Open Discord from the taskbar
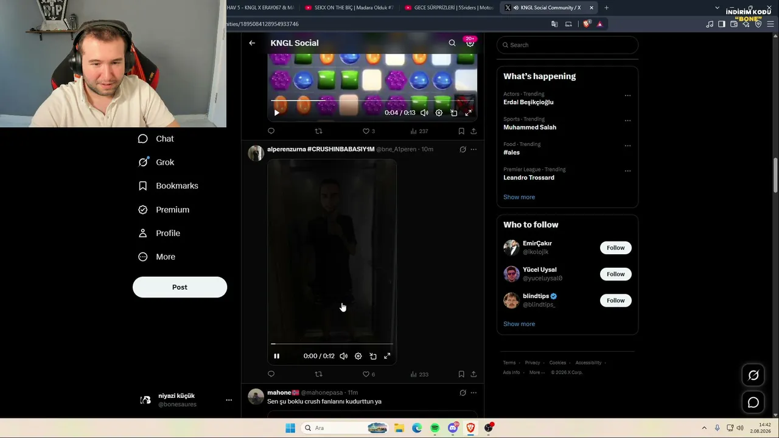779x438 pixels. click(x=453, y=428)
